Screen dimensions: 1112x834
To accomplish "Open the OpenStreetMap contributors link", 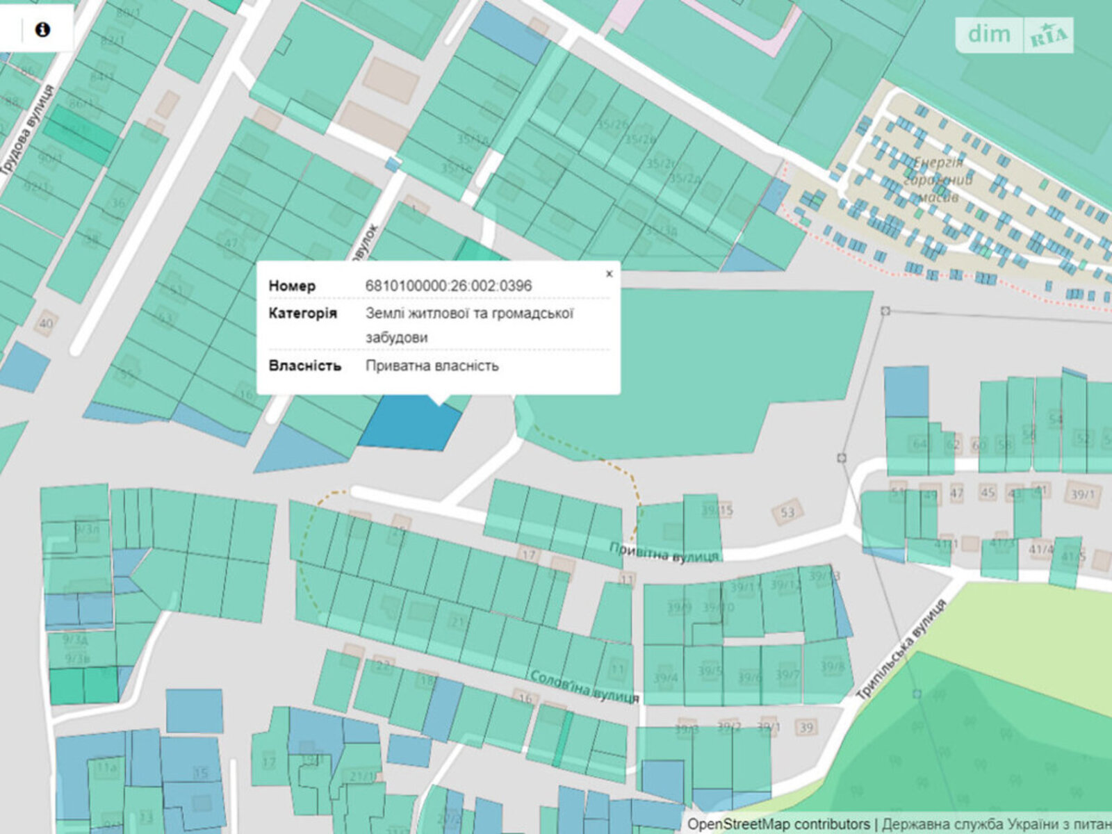I will coord(778,824).
